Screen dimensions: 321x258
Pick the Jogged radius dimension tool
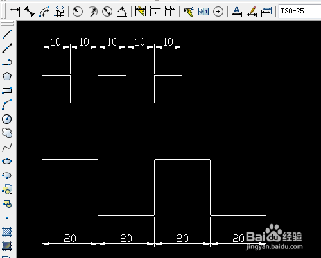[92, 12]
